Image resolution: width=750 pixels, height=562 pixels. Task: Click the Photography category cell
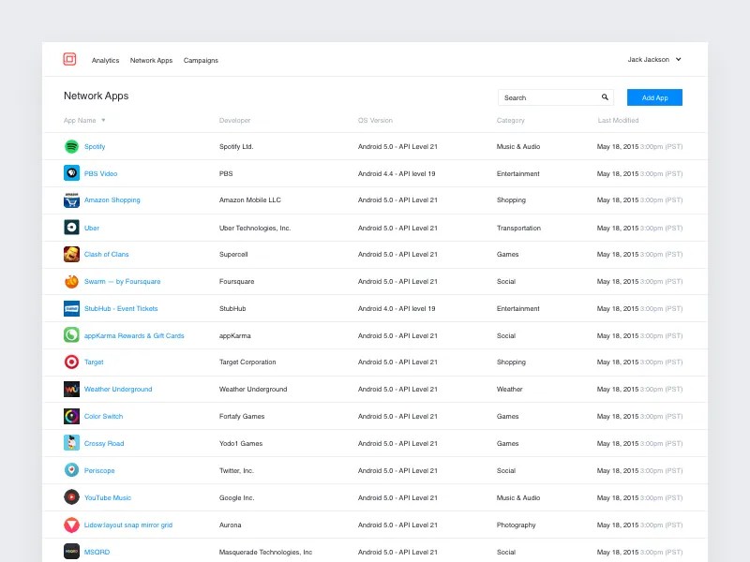click(x=517, y=525)
